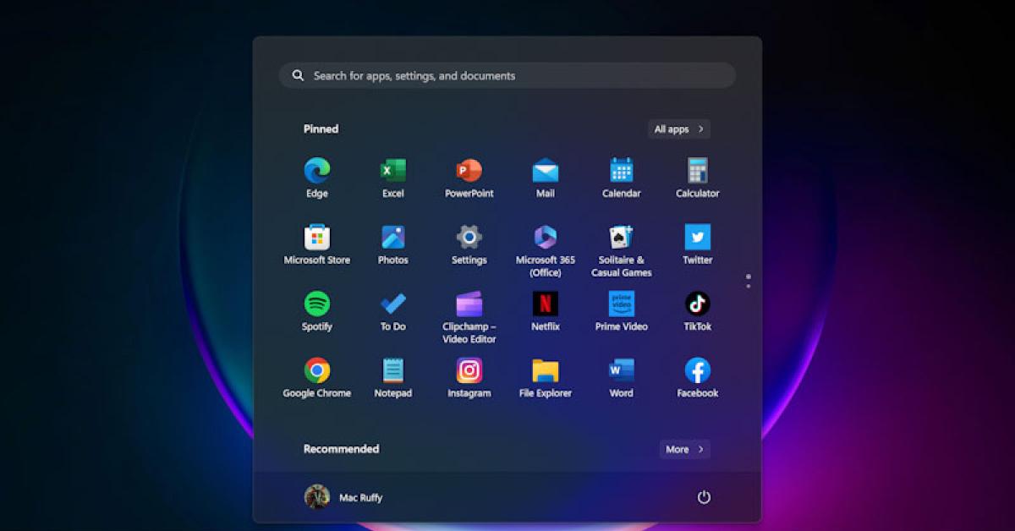Show All apps list
1015x531 pixels.
coord(679,129)
